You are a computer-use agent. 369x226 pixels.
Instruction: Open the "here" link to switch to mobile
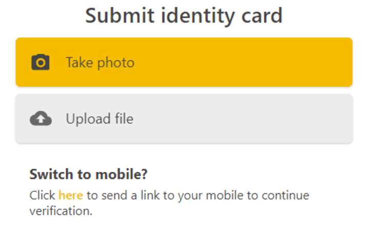[x=71, y=195]
